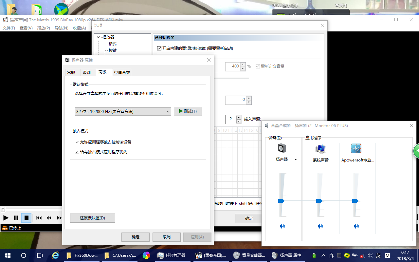Uncheck 允许应用程序独占控制该设备
The width and height of the screenshot is (419, 262).
[x=76, y=142]
